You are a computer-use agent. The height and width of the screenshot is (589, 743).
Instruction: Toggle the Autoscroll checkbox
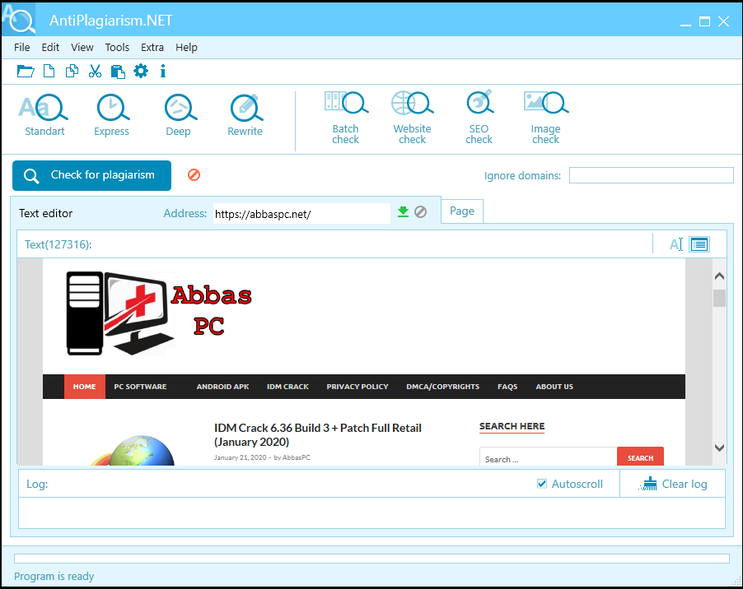tap(542, 484)
